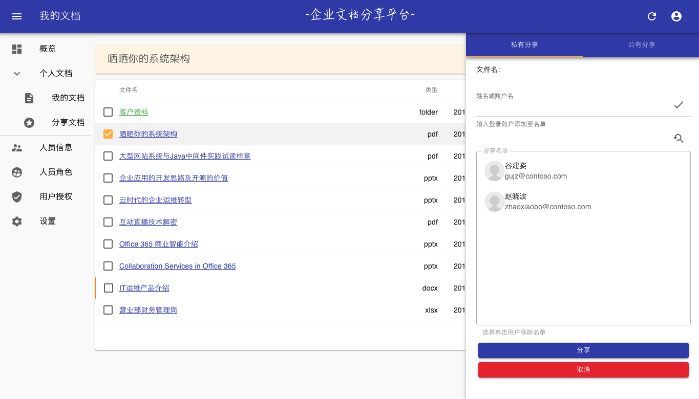Open Collaboration Services in Office 365 link
This screenshot has width=699, height=399.
pyautogui.click(x=178, y=266)
